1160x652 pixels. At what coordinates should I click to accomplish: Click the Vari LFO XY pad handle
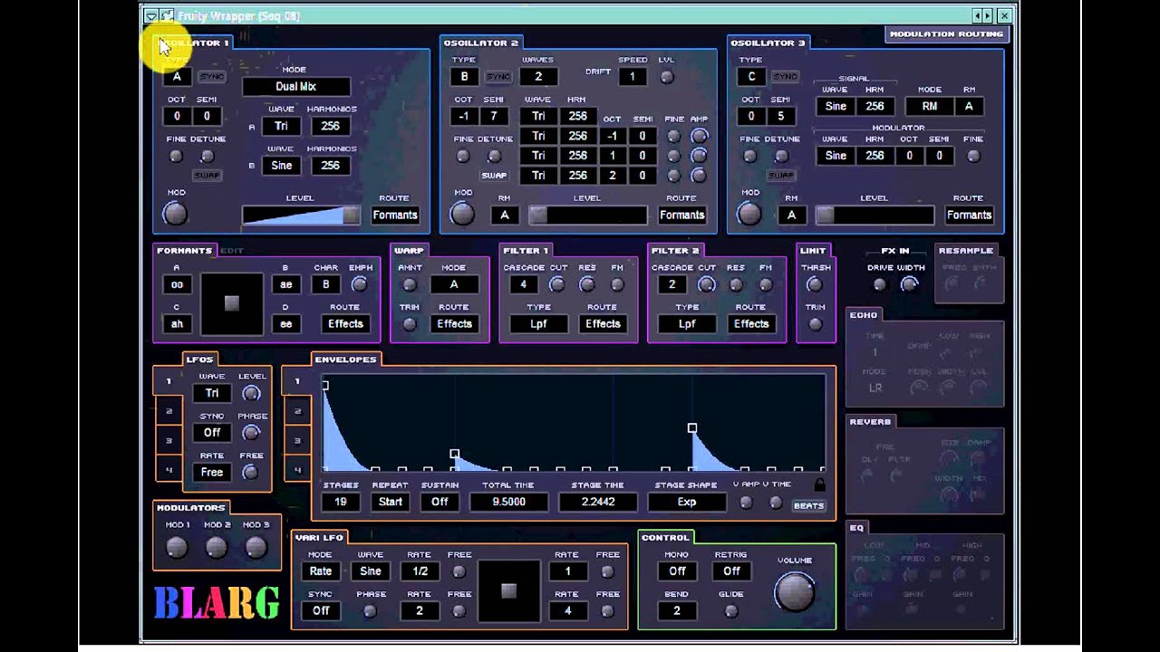click(x=508, y=591)
